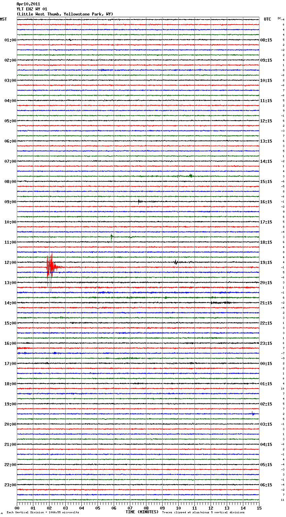Select the 08:00 MST time label
The width and height of the screenshot is (286, 517).
point(10,182)
